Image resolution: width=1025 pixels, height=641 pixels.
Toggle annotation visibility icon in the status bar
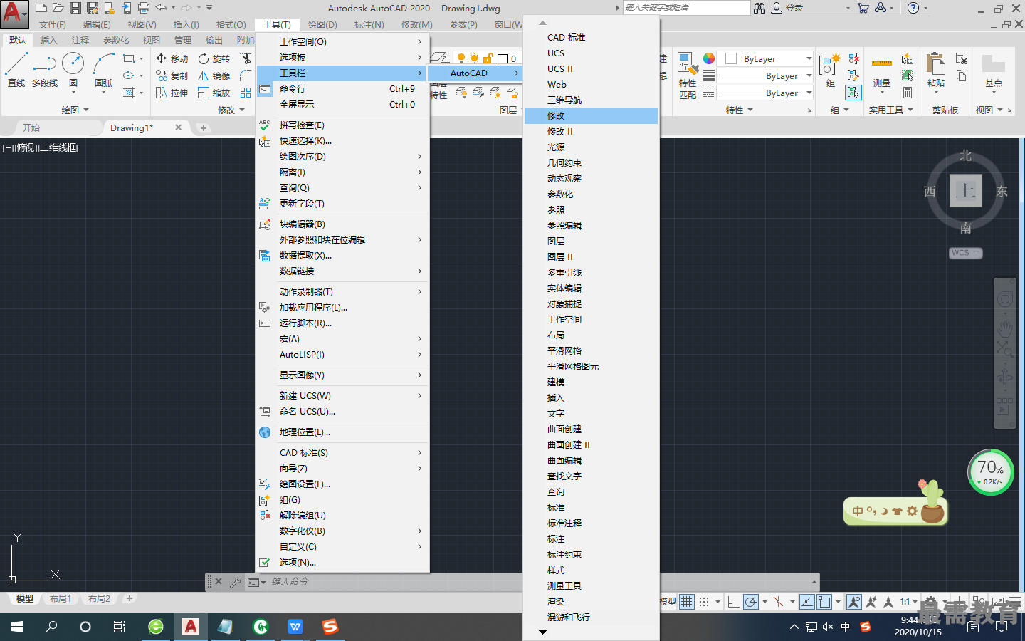853,602
